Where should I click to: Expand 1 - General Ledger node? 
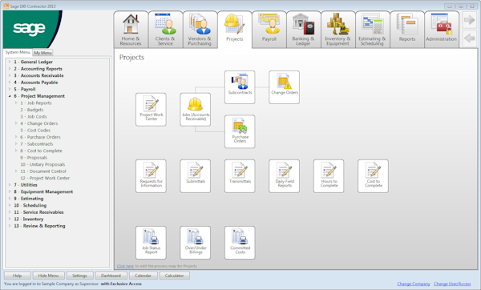tap(10, 62)
